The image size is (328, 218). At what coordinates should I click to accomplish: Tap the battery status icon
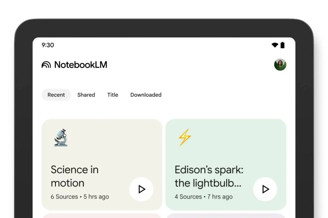[283, 45]
